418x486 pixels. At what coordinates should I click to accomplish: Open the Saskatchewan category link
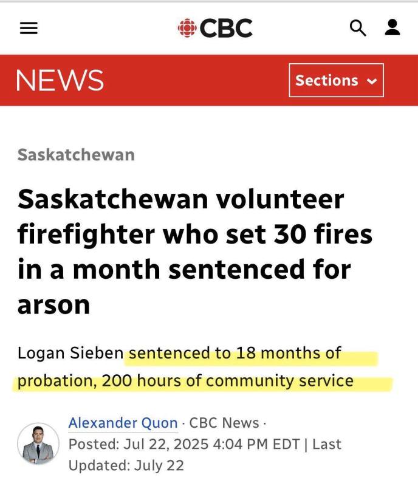(76, 154)
